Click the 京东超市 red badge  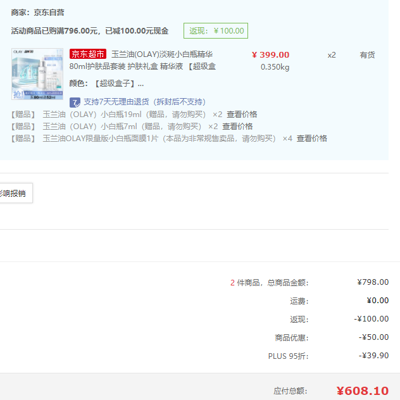click(88, 54)
